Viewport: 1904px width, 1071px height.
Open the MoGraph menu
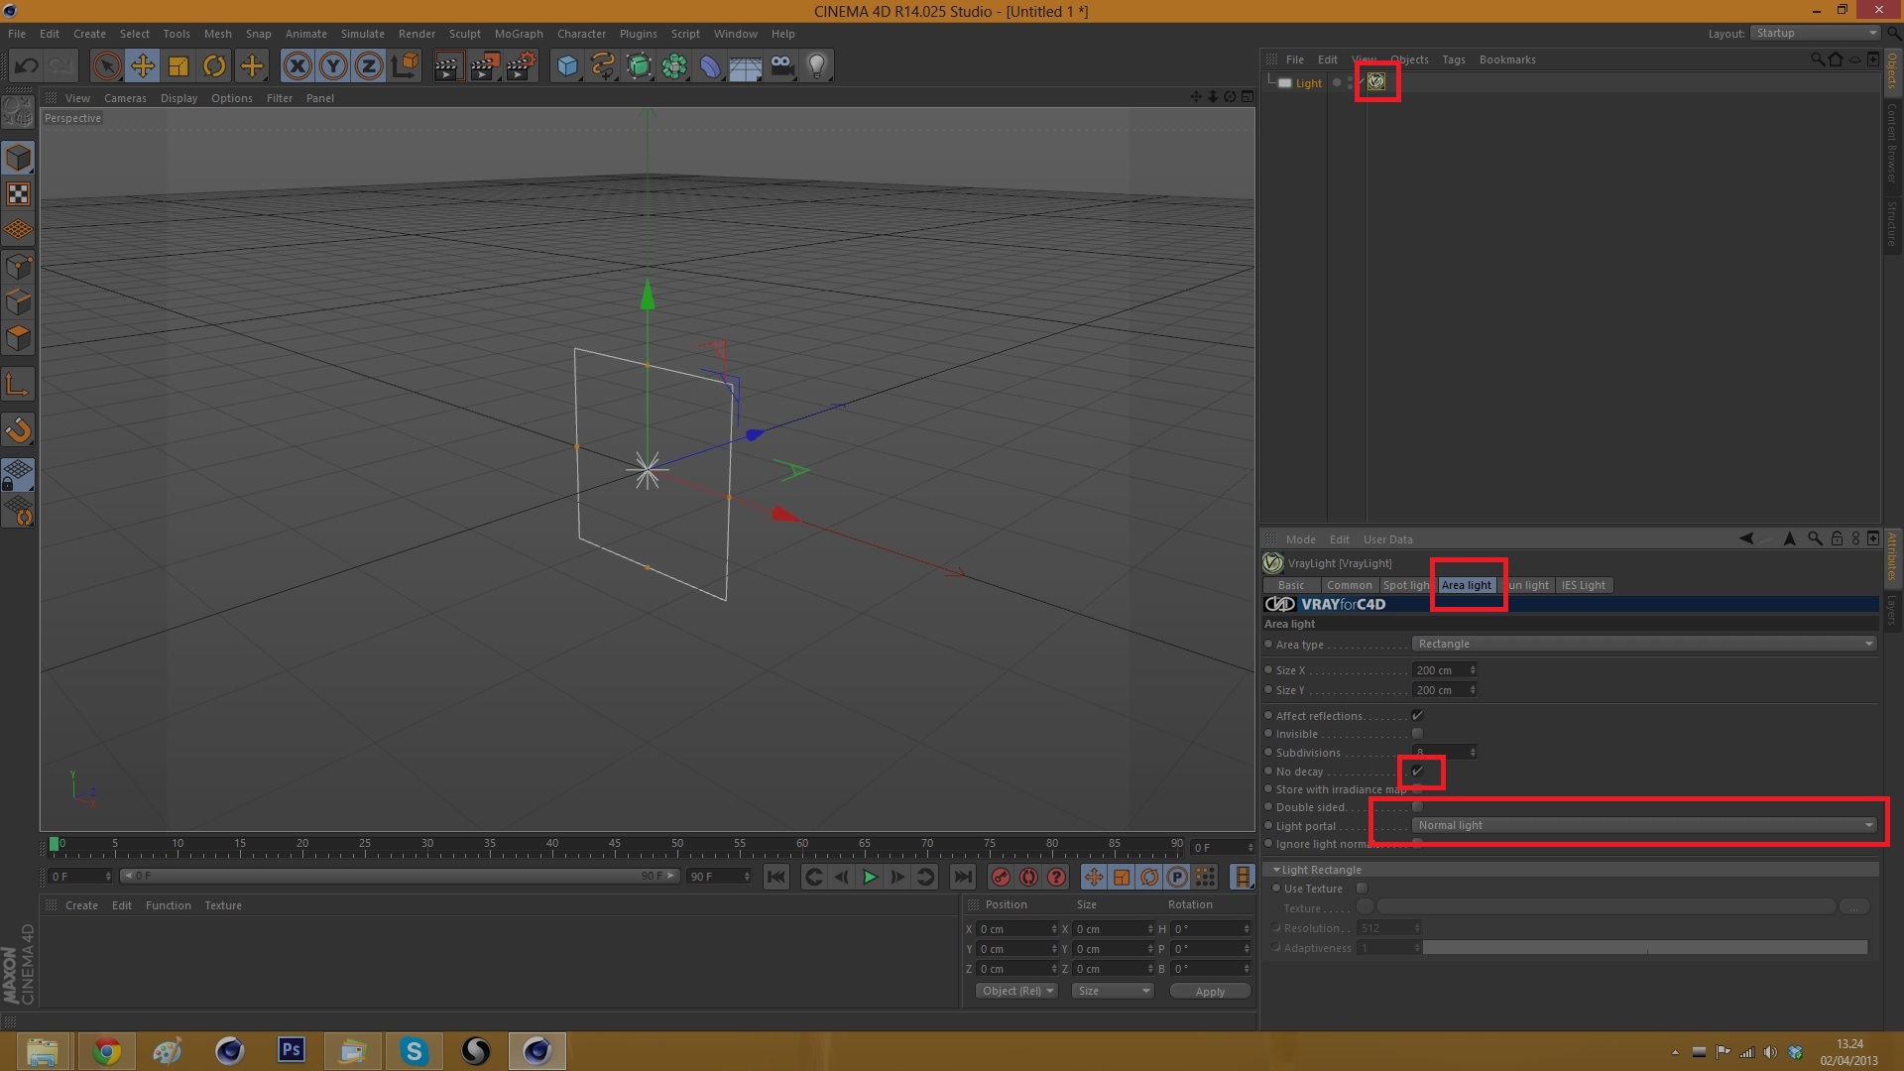(518, 34)
